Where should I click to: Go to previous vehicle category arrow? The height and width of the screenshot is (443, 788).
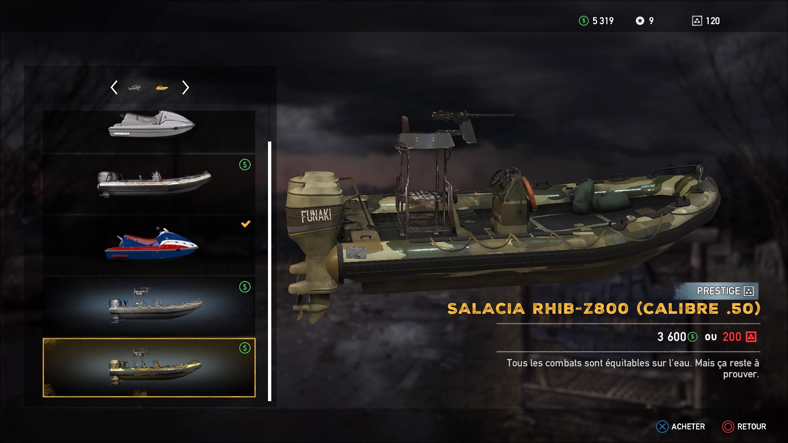click(x=114, y=87)
